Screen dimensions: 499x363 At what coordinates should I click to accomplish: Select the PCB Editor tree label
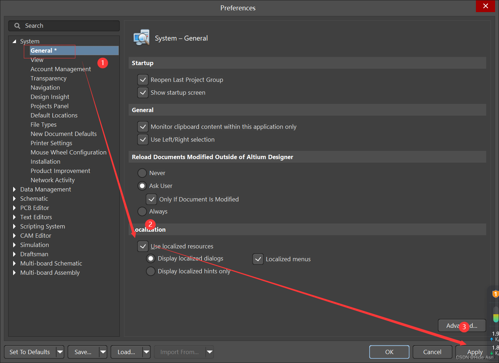[x=34, y=208]
